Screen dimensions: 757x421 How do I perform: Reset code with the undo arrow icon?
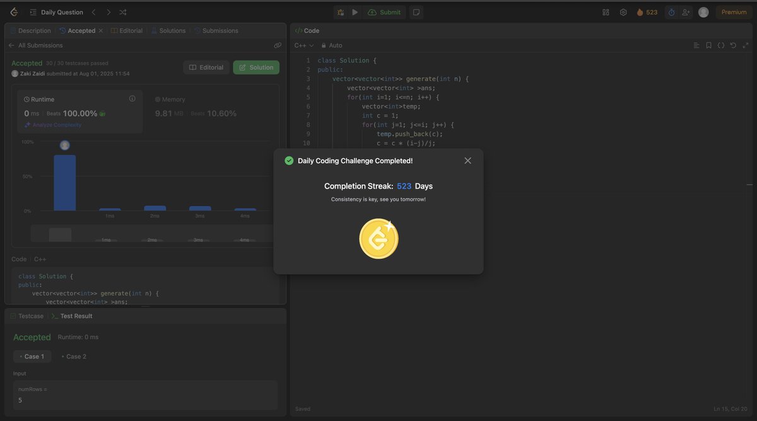[733, 45]
